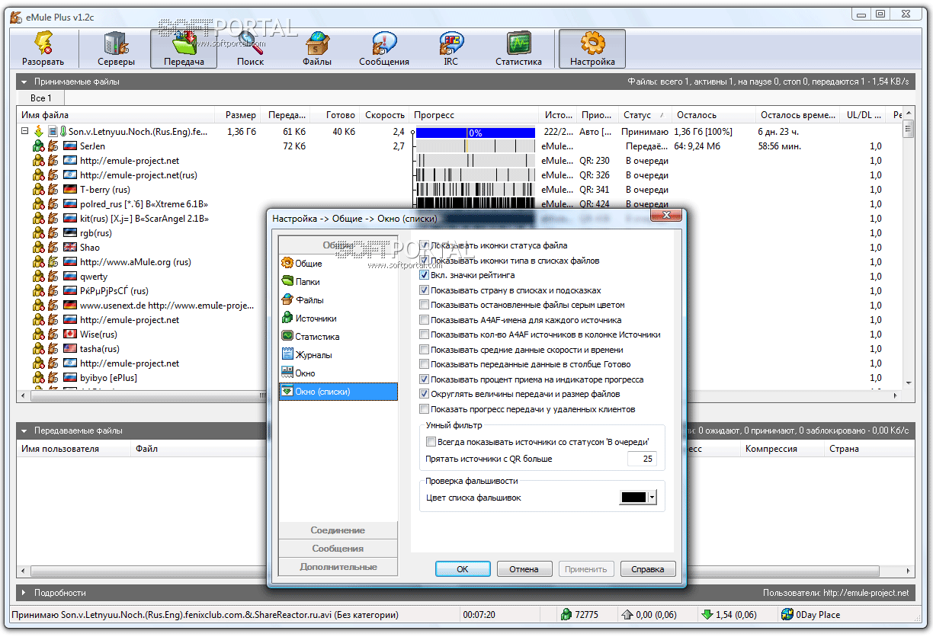Select the Передача transfer toolbar button
Image resolution: width=933 pixels, height=637 pixels.
(x=184, y=50)
